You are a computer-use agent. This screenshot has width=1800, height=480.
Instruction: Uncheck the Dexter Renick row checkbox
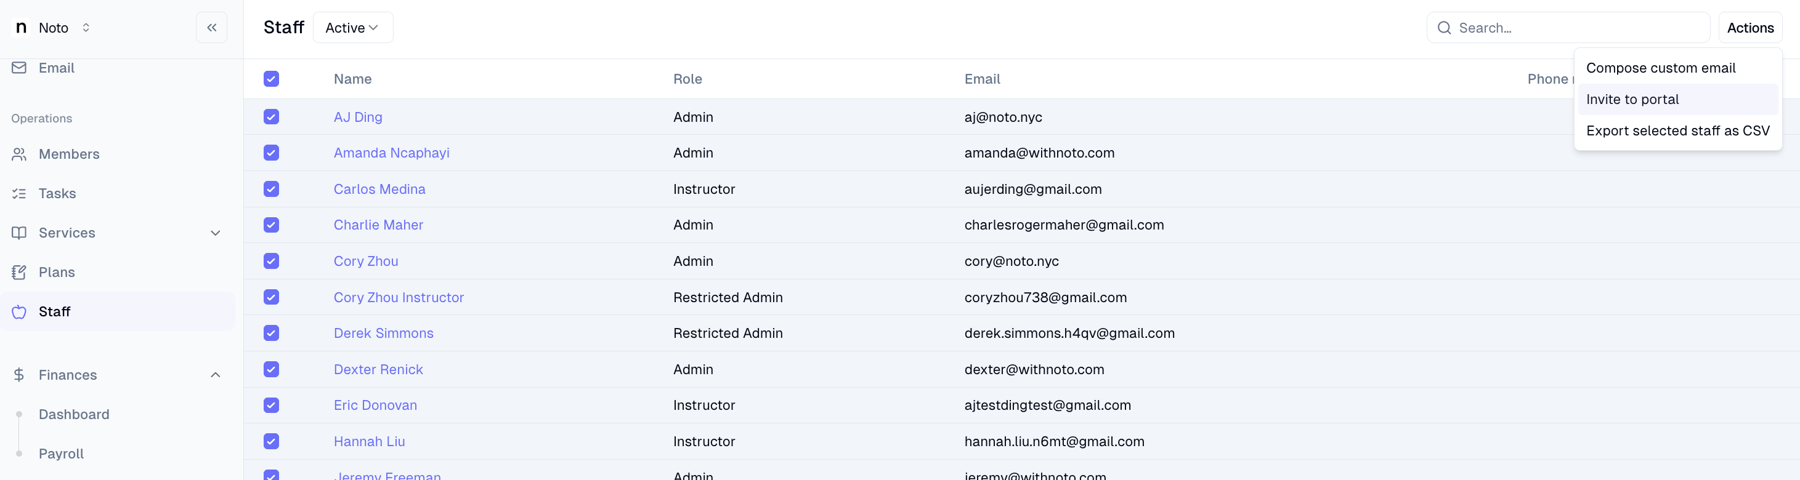pyautogui.click(x=271, y=369)
